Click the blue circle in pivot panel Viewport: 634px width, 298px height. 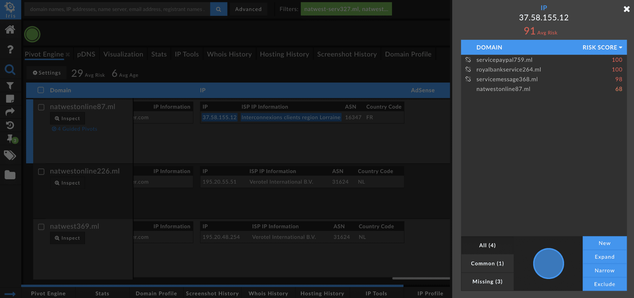(548, 264)
